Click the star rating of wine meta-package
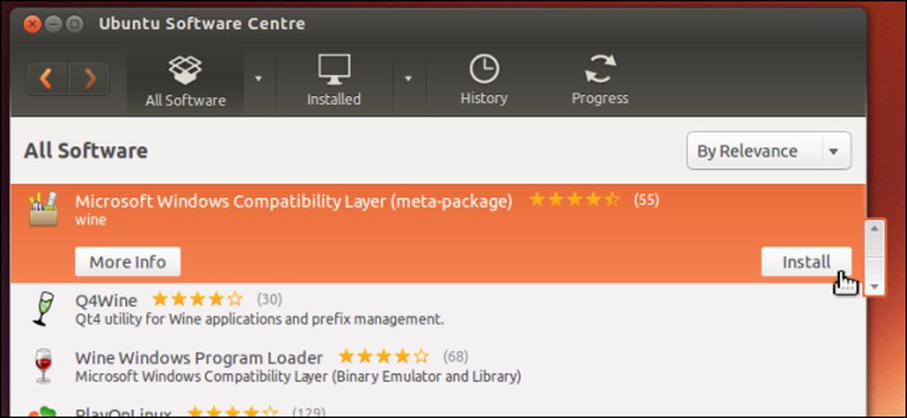The image size is (907, 418). point(574,200)
